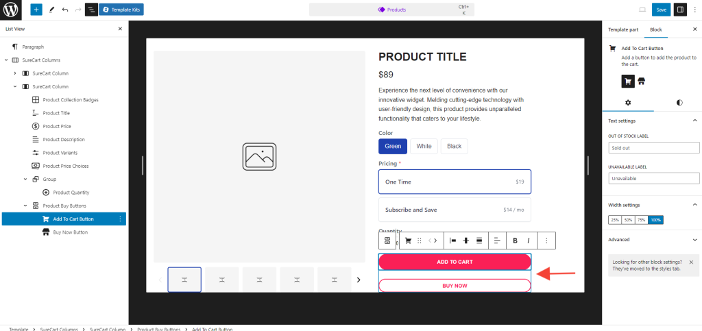Select Subscribe and Save pricing option
This screenshot has height=331, width=702.
pos(455,210)
